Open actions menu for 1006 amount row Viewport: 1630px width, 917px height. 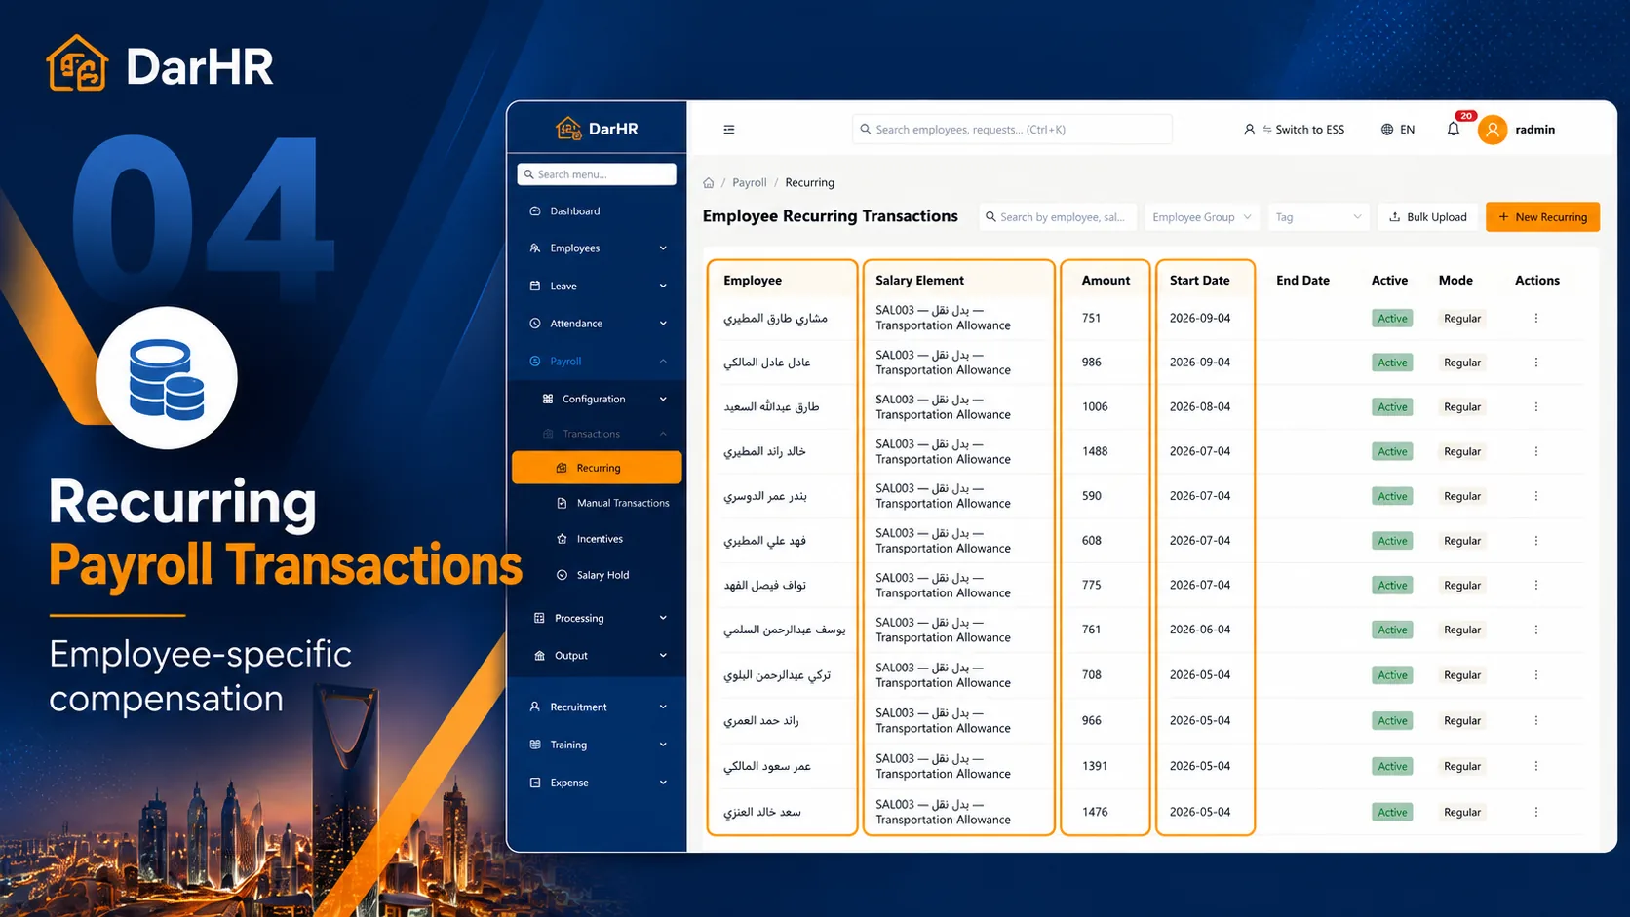coord(1536,407)
